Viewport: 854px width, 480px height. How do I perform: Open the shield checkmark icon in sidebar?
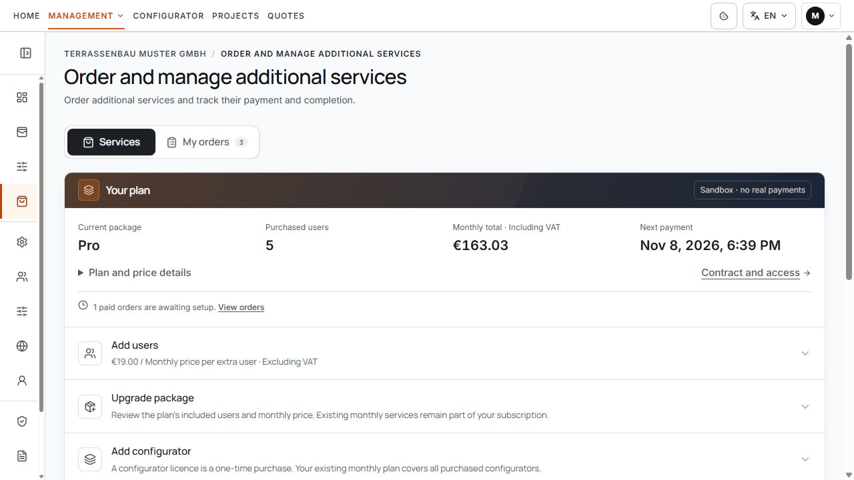tap(22, 421)
